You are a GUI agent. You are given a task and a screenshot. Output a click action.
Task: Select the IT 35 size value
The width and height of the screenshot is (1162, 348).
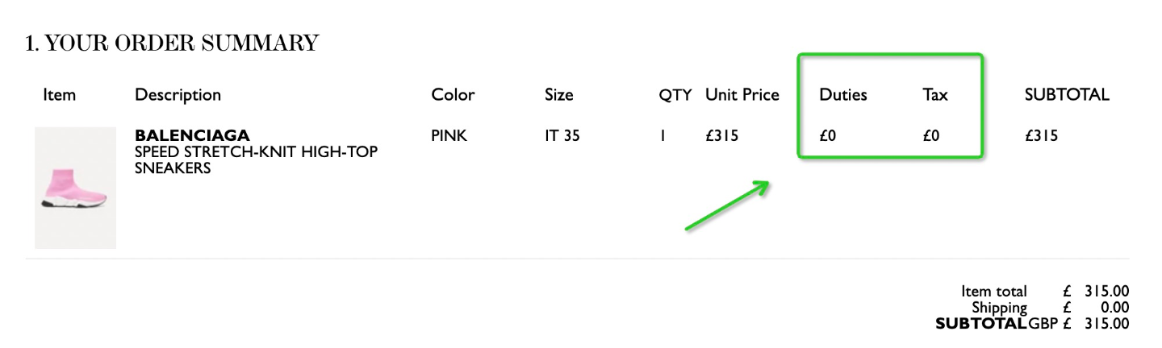(562, 135)
